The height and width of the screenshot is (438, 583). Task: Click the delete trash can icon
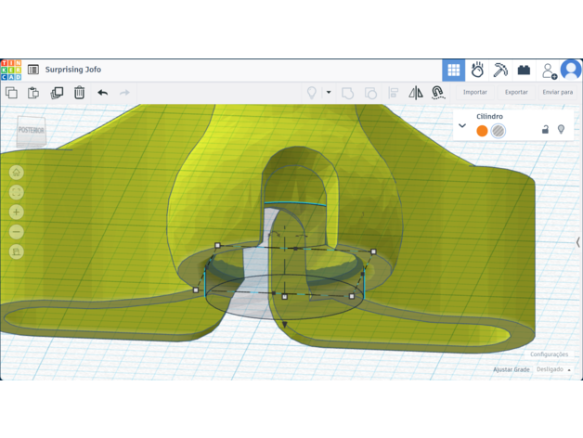tap(80, 93)
